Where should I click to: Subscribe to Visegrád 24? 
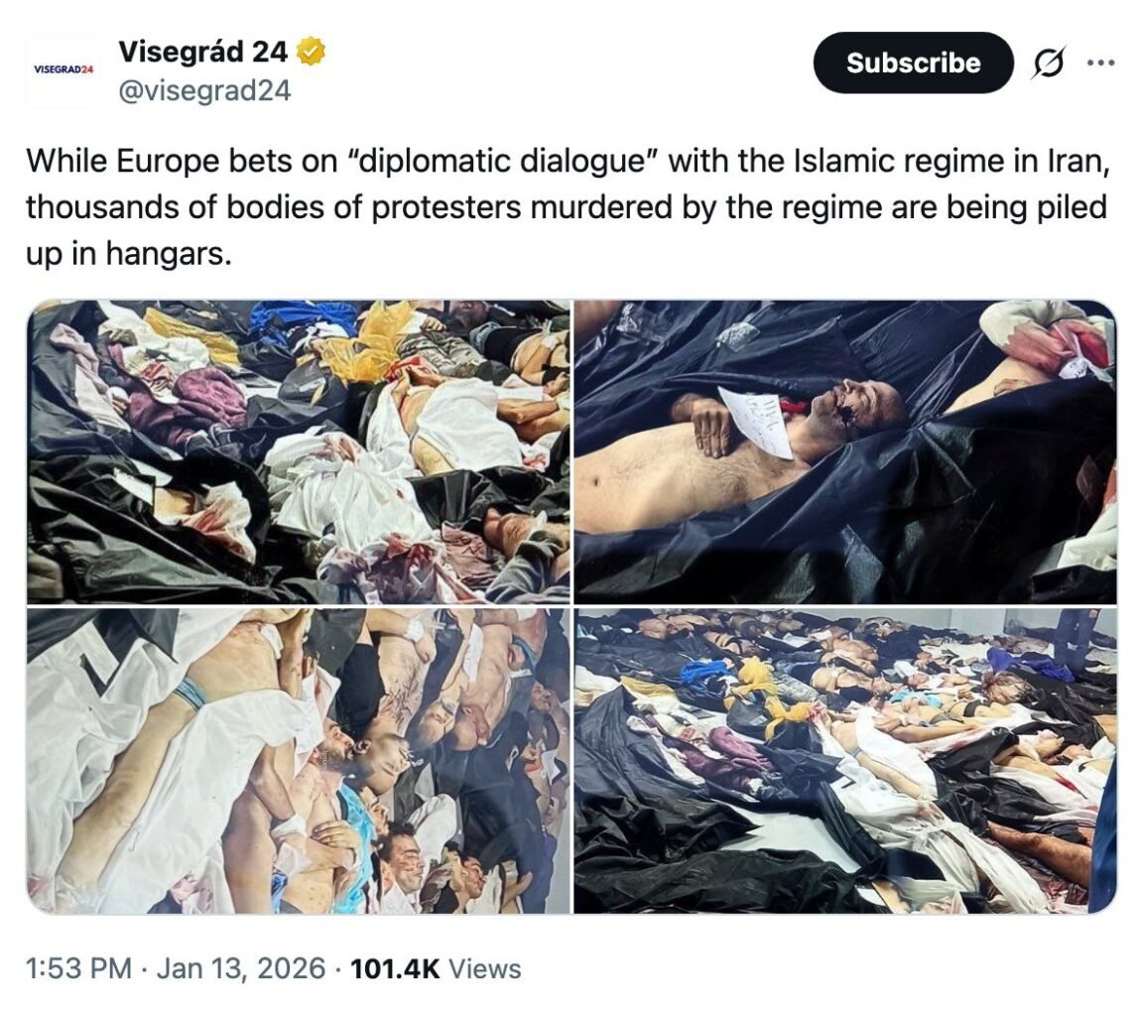click(913, 63)
